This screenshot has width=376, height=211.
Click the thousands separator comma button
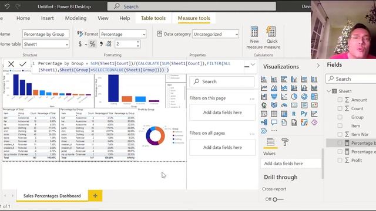pos(101,44)
